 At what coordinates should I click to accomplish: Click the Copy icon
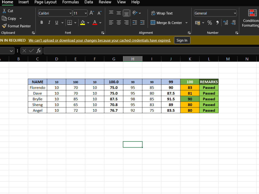pos(4,18)
